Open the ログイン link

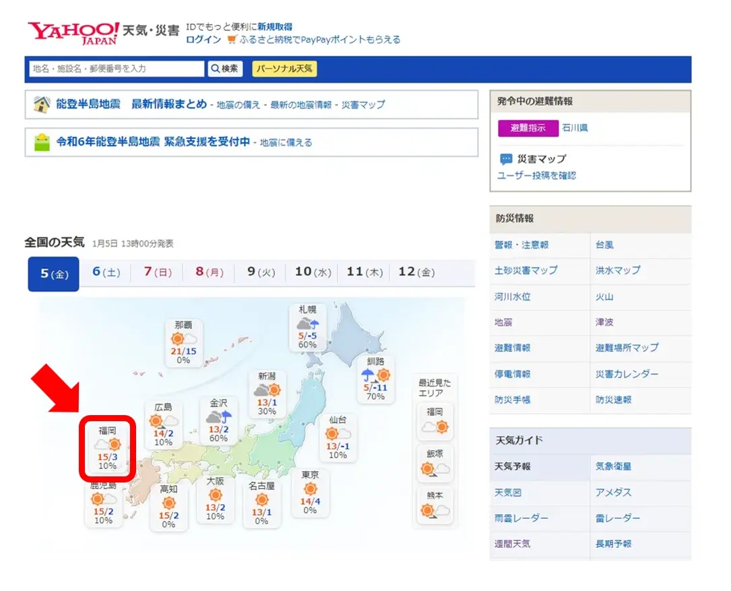coord(203,39)
